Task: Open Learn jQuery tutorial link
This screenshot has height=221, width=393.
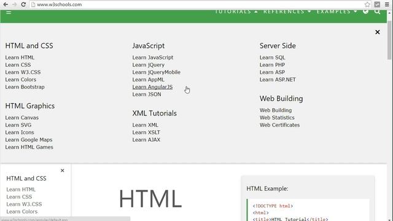Action: click(149, 65)
